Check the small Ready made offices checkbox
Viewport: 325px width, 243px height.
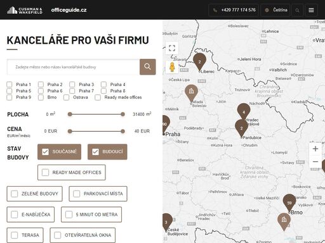[98, 97]
